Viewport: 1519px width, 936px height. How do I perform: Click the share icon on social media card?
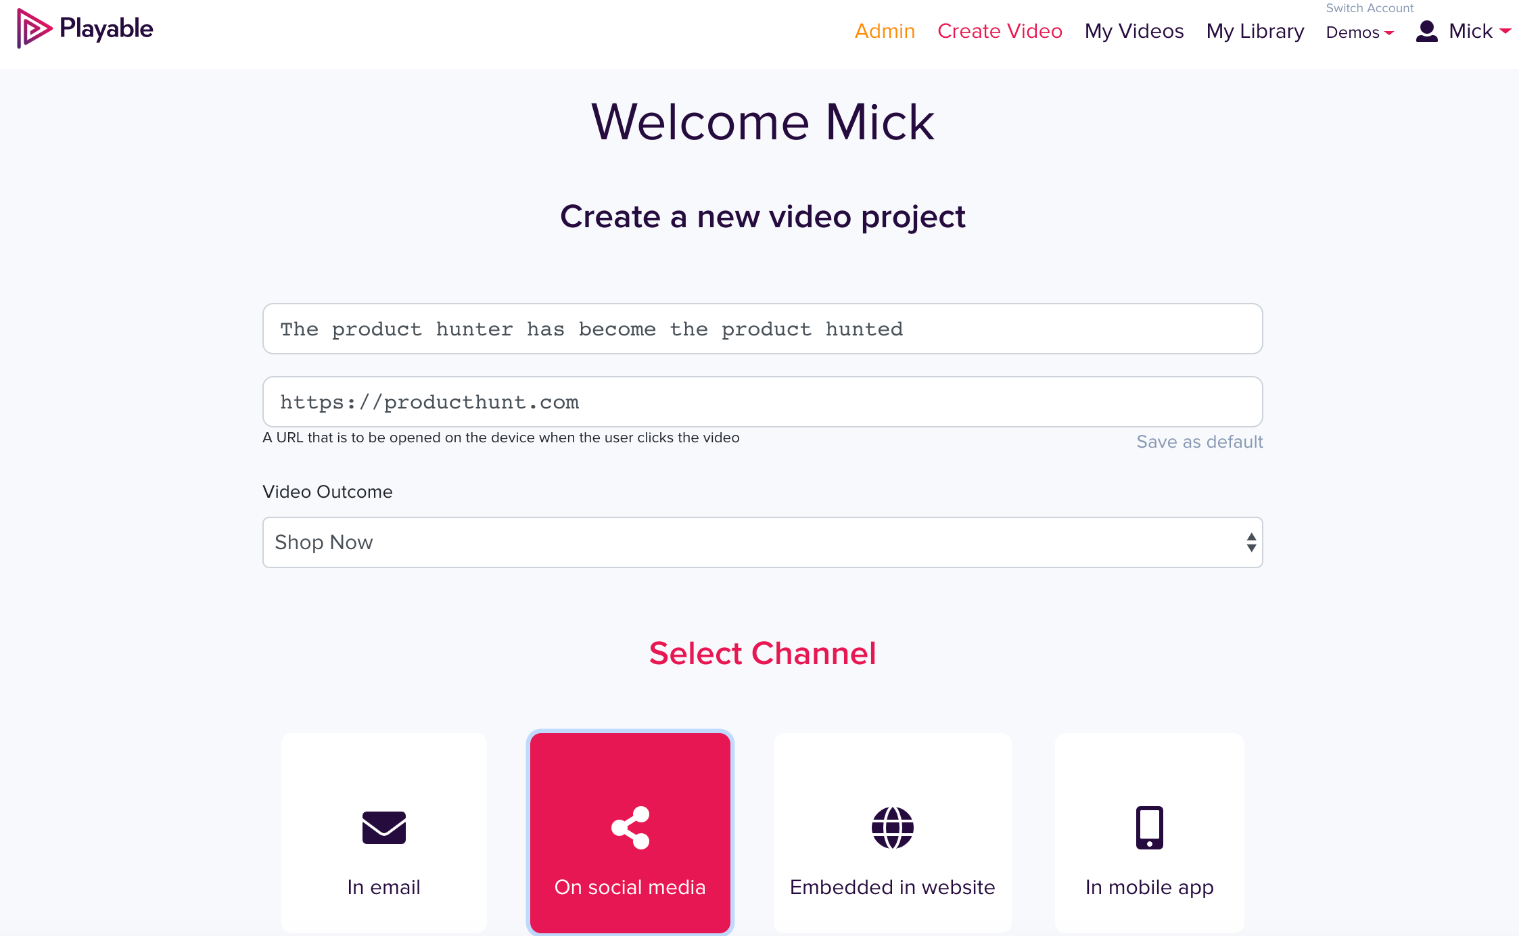tap(630, 827)
